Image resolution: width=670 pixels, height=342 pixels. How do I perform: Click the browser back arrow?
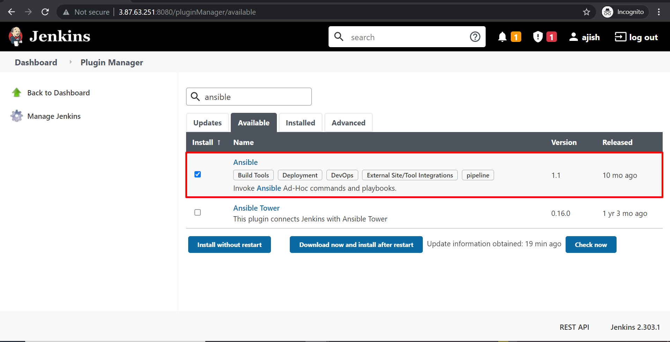tap(12, 12)
